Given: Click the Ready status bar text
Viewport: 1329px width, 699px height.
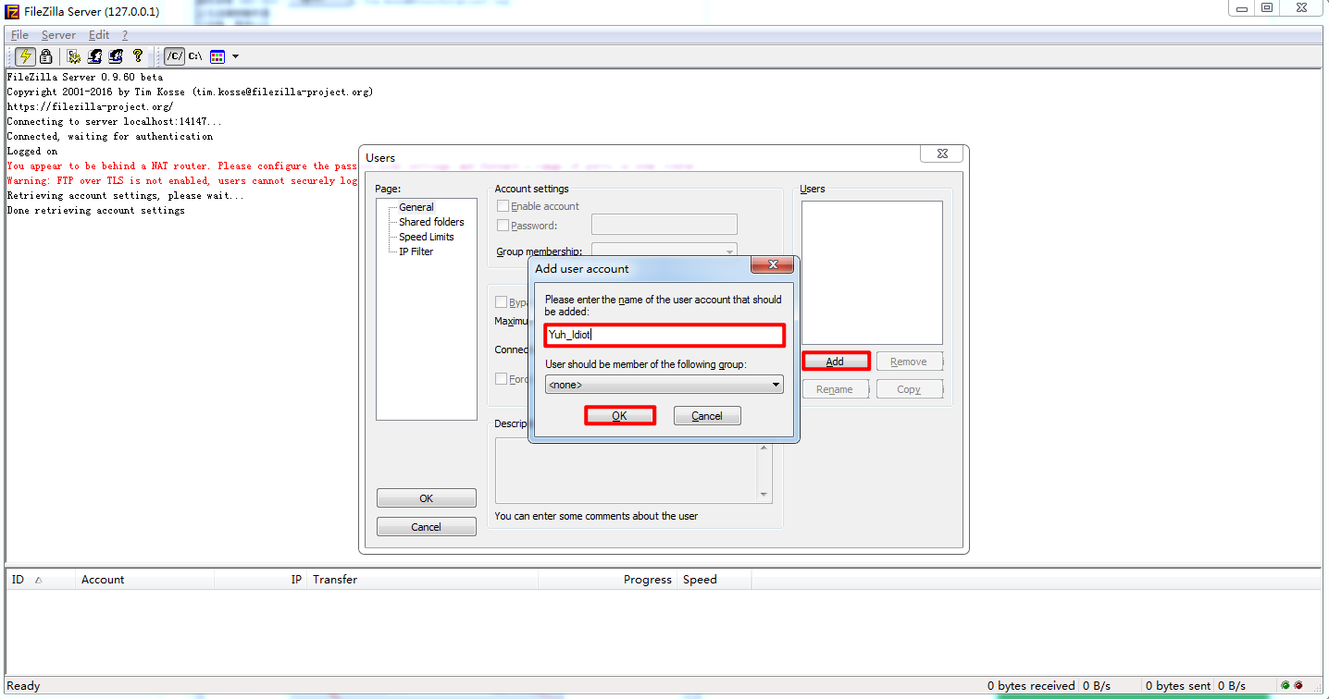Looking at the screenshot, I should coord(23,686).
